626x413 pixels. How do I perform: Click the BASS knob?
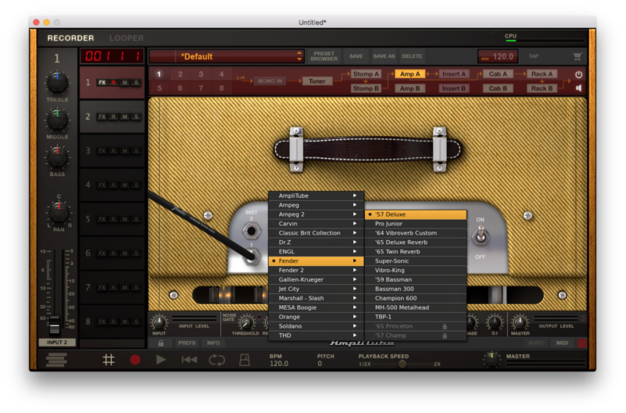pyautogui.click(x=57, y=156)
